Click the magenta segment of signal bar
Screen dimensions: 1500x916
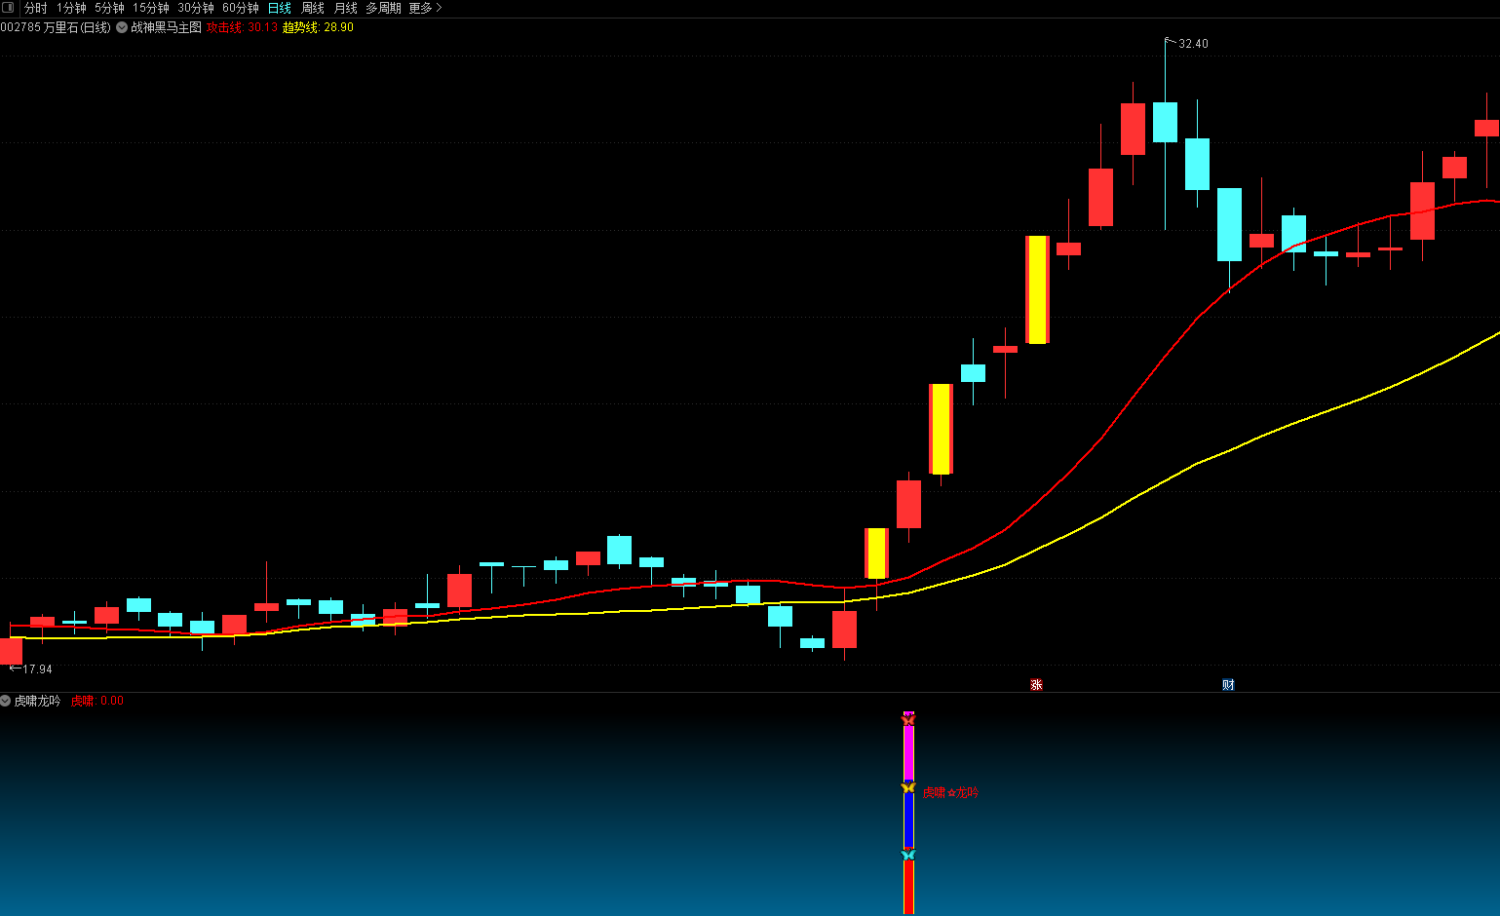pyautogui.click(x=908, y=753)
